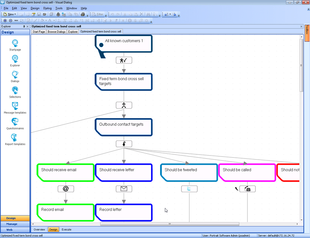Click the New document toolbar button
This screenshot has width=310, height=238.
click(9, 14)
